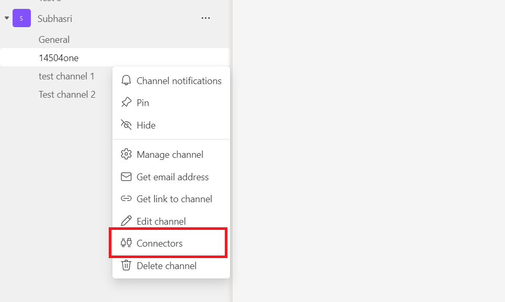Click the trash can Delete icon

pos(126,265)
